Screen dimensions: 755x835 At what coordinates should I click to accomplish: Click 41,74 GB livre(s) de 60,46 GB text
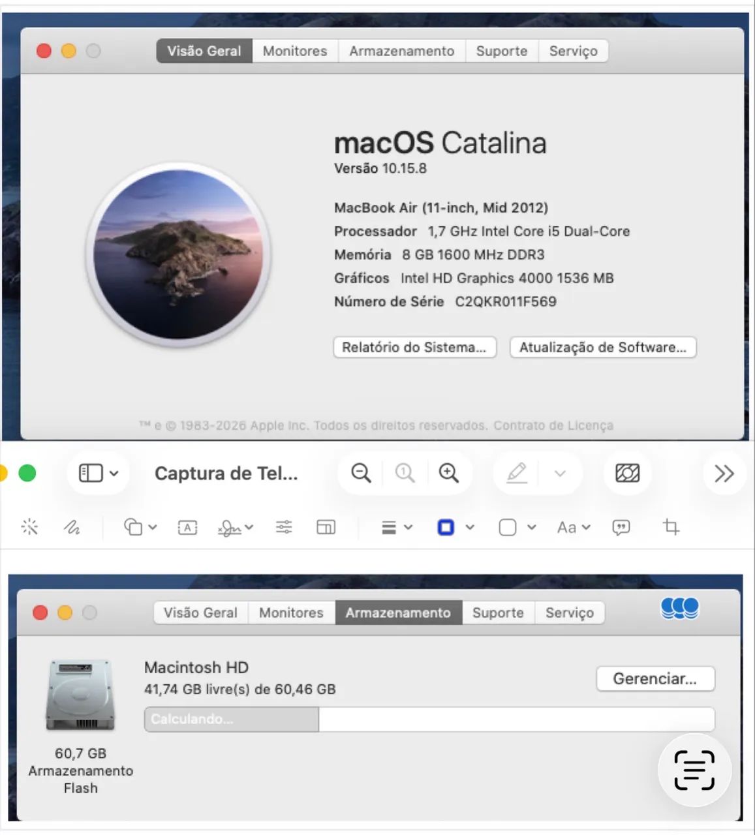240,689
